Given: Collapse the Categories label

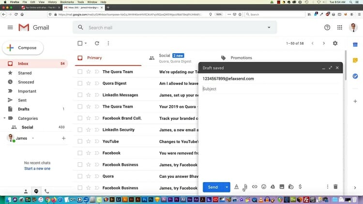Looking at the screenshot, I should coord(4,118).
